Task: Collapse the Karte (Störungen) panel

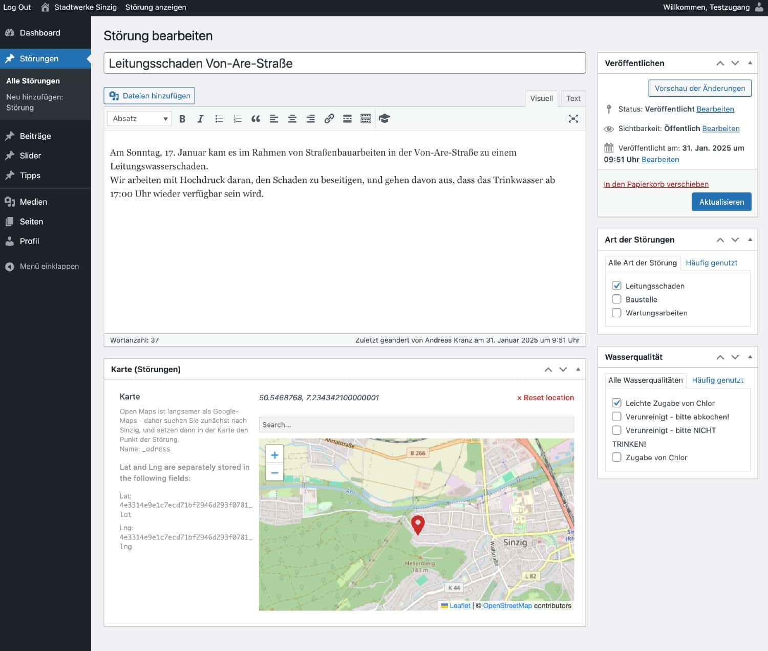Action: pos(578,369)
